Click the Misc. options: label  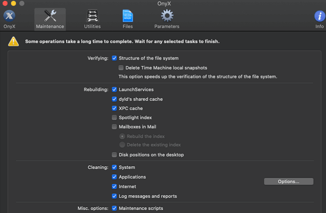click(x=93, y=208)
